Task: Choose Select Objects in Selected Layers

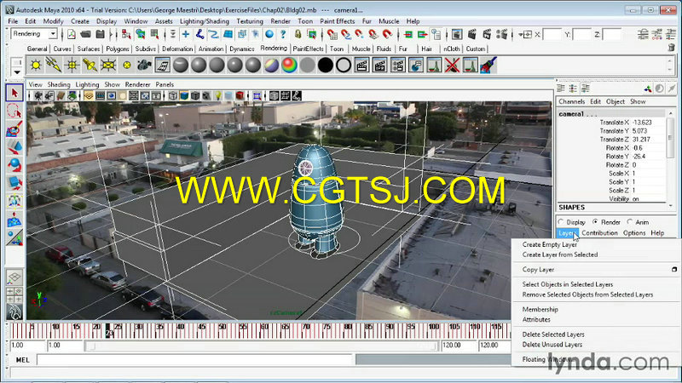Action: pyautogui.click(x=568, y=284)
